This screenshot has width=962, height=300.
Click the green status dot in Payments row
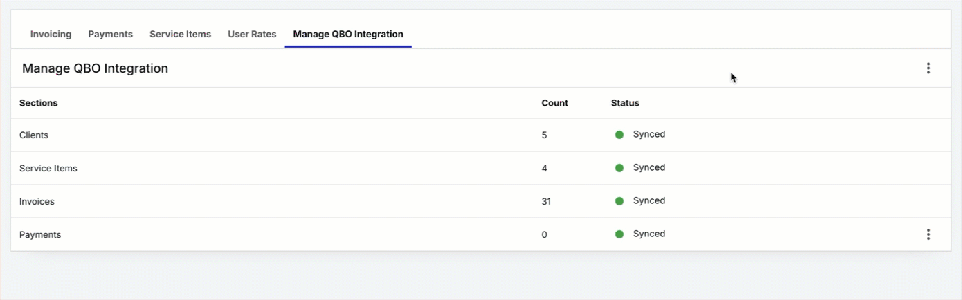point(619,234)
